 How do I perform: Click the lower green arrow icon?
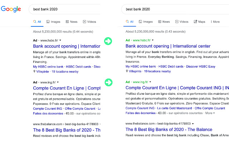pyautogui.click(x=108, y=82)
